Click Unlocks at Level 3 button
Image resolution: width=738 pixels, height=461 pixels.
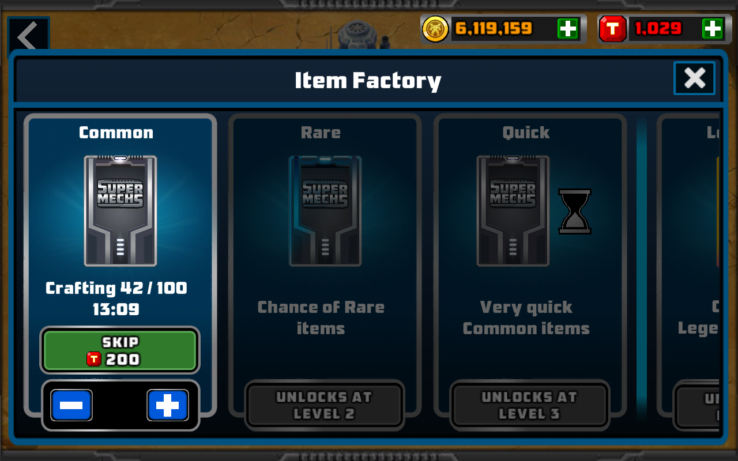[529, 405]
